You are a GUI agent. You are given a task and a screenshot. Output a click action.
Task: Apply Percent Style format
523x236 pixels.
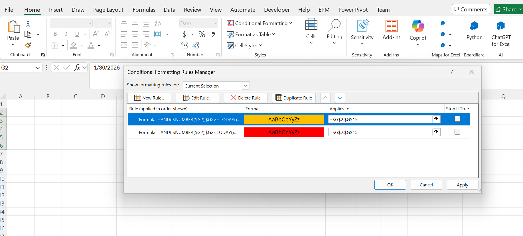tap(202, 34)
